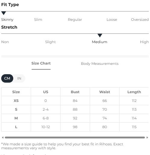Click the horizontal scrollbar below the size table
Image resolution: width=150 pixels, height=155 pixels.
[x=75, y=138]
